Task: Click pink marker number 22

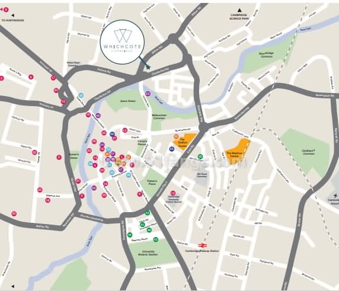Action: coord(34,152)
